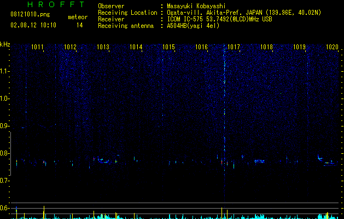This screenshot has width=344, height=219.
Task: Click the 1019 time marker
Action: 300,47
